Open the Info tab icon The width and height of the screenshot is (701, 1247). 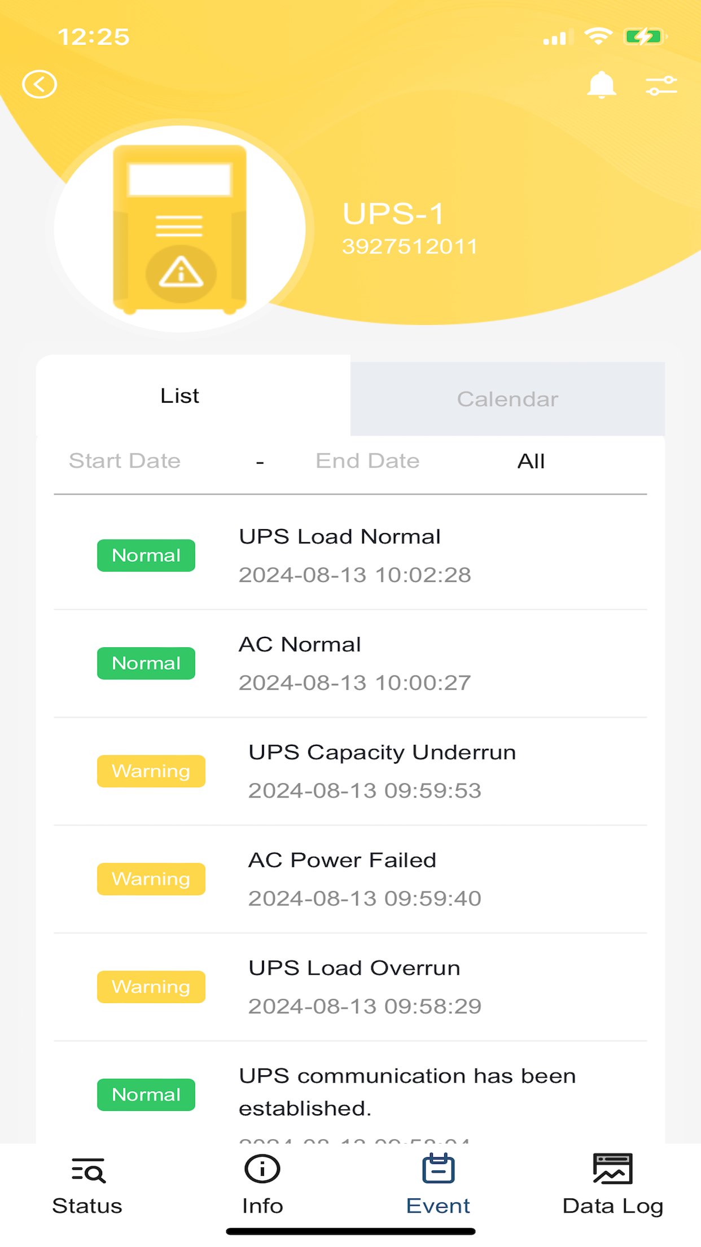(262, 1169)
